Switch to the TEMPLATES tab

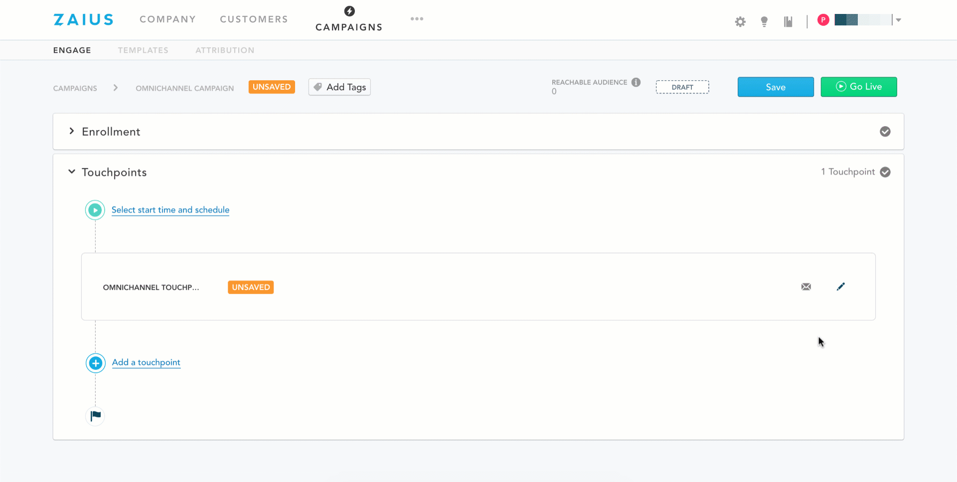(x=143, y=50)
